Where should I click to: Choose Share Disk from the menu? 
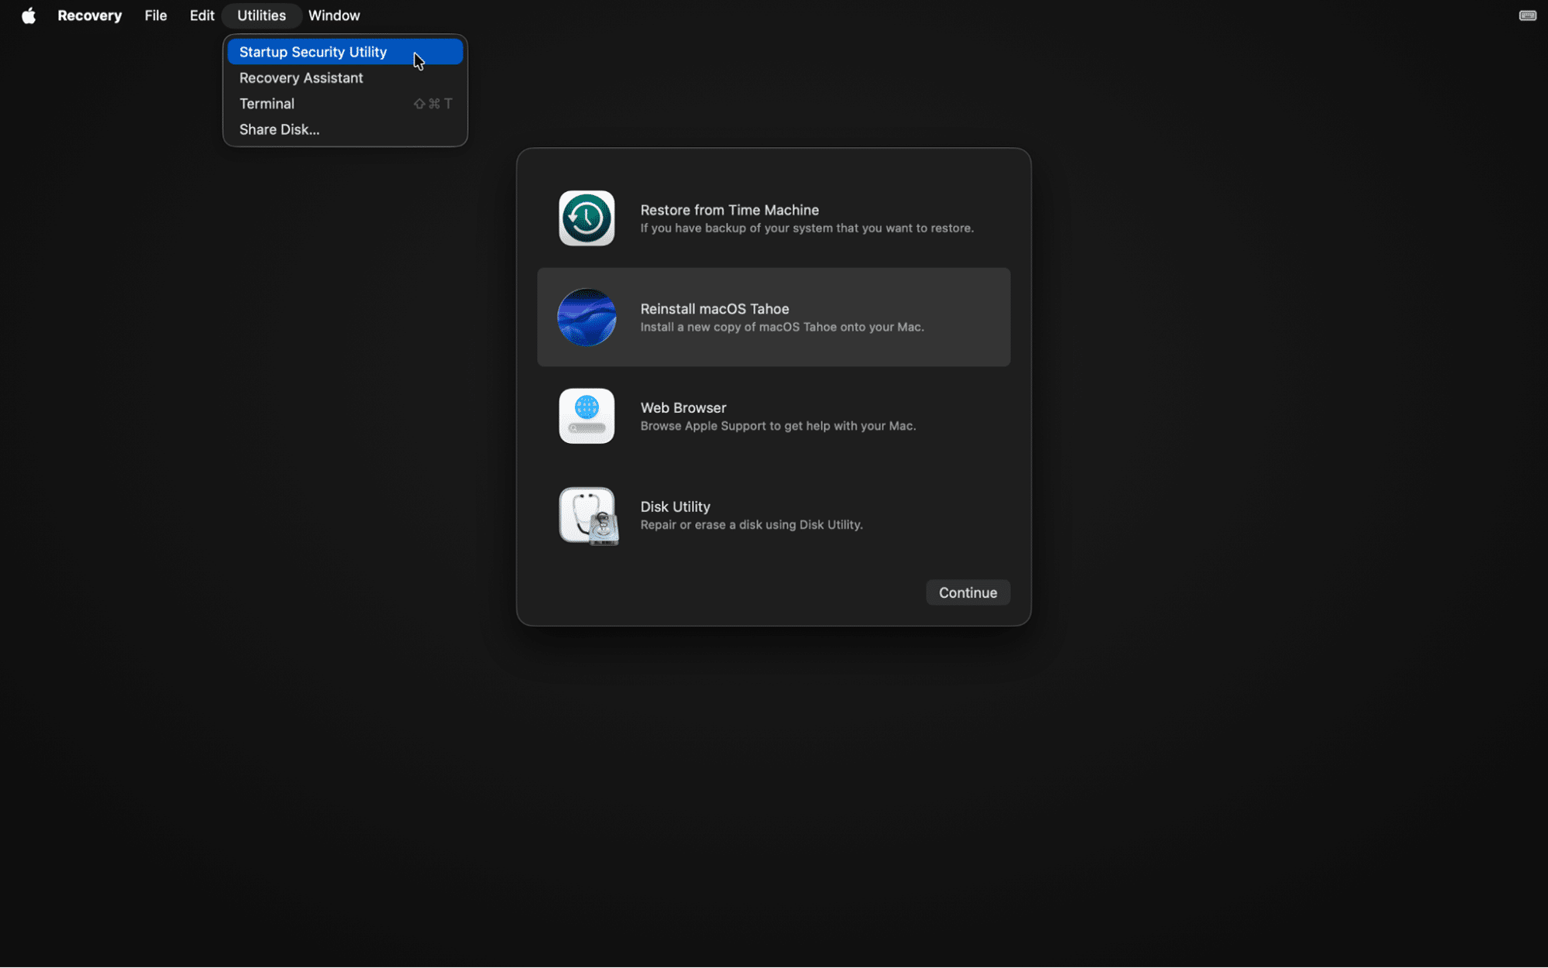coord(279,129)
